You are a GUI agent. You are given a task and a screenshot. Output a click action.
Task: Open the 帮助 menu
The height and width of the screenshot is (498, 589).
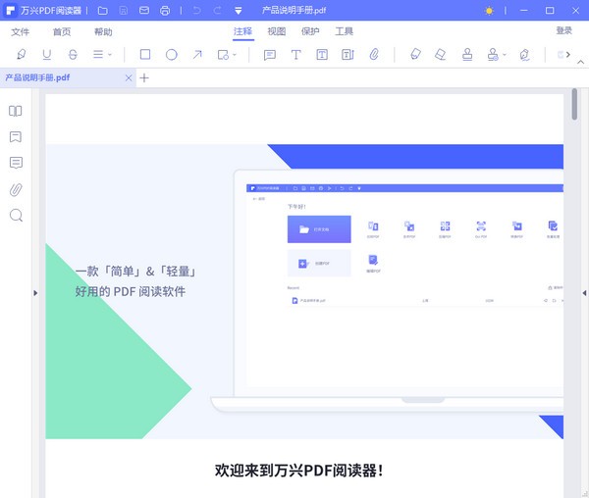click(103, 32)
